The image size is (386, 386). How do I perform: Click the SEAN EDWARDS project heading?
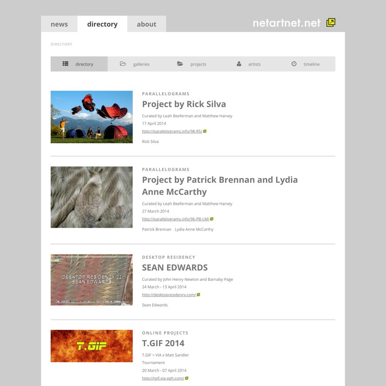tap(175, 267)
